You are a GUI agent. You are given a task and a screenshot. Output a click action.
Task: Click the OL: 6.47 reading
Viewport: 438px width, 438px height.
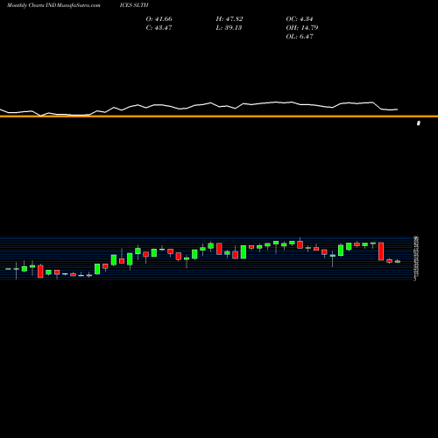(300, 37)
